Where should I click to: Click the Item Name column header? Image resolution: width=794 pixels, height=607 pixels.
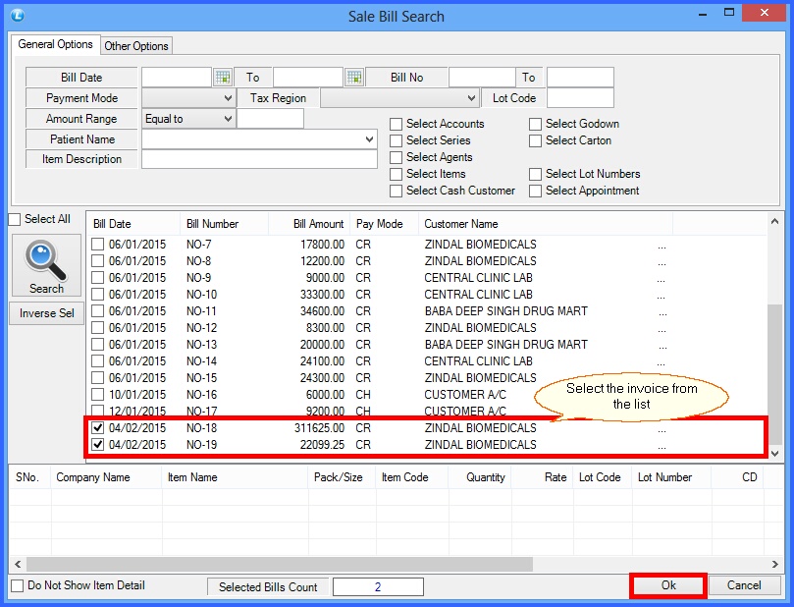click(235, 477)
